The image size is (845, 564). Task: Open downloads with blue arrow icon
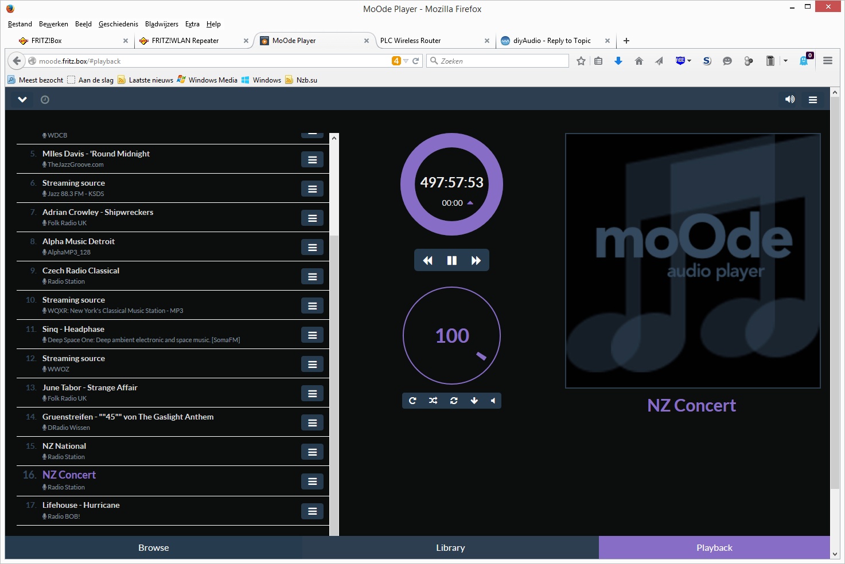coord(618,61)
